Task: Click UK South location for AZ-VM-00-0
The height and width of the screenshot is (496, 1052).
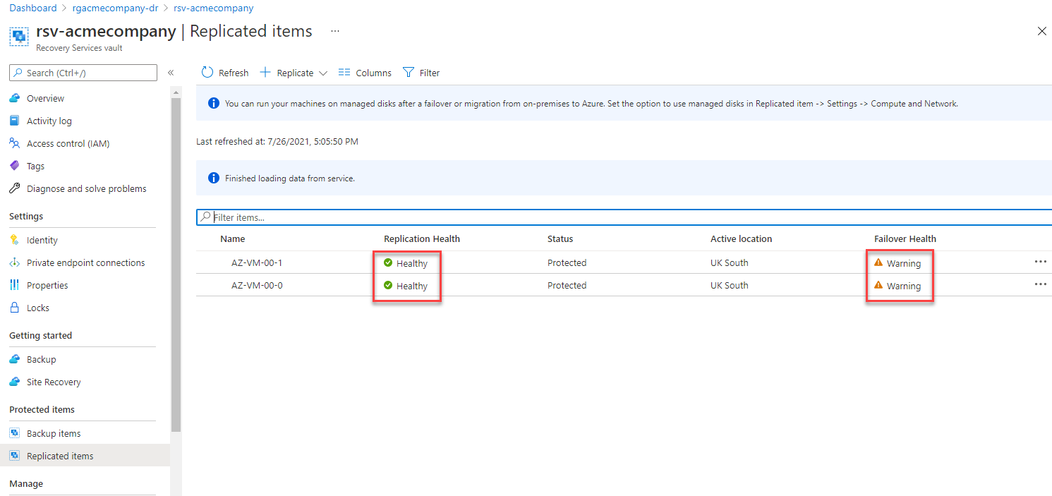Action: 729,285
